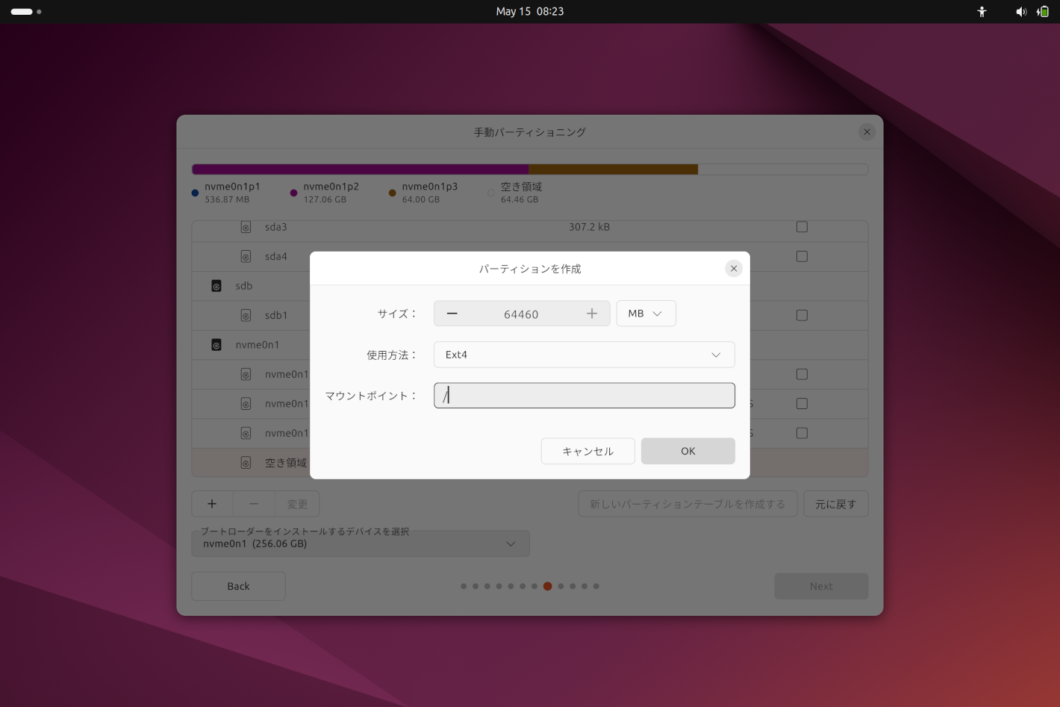
Task: Click the volume speaker icon in top bar
Action: coord(1020,11)
